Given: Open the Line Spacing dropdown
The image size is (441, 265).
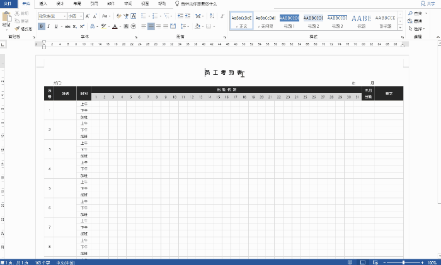Looking at the screenshot, I should (x=184, y=26).
